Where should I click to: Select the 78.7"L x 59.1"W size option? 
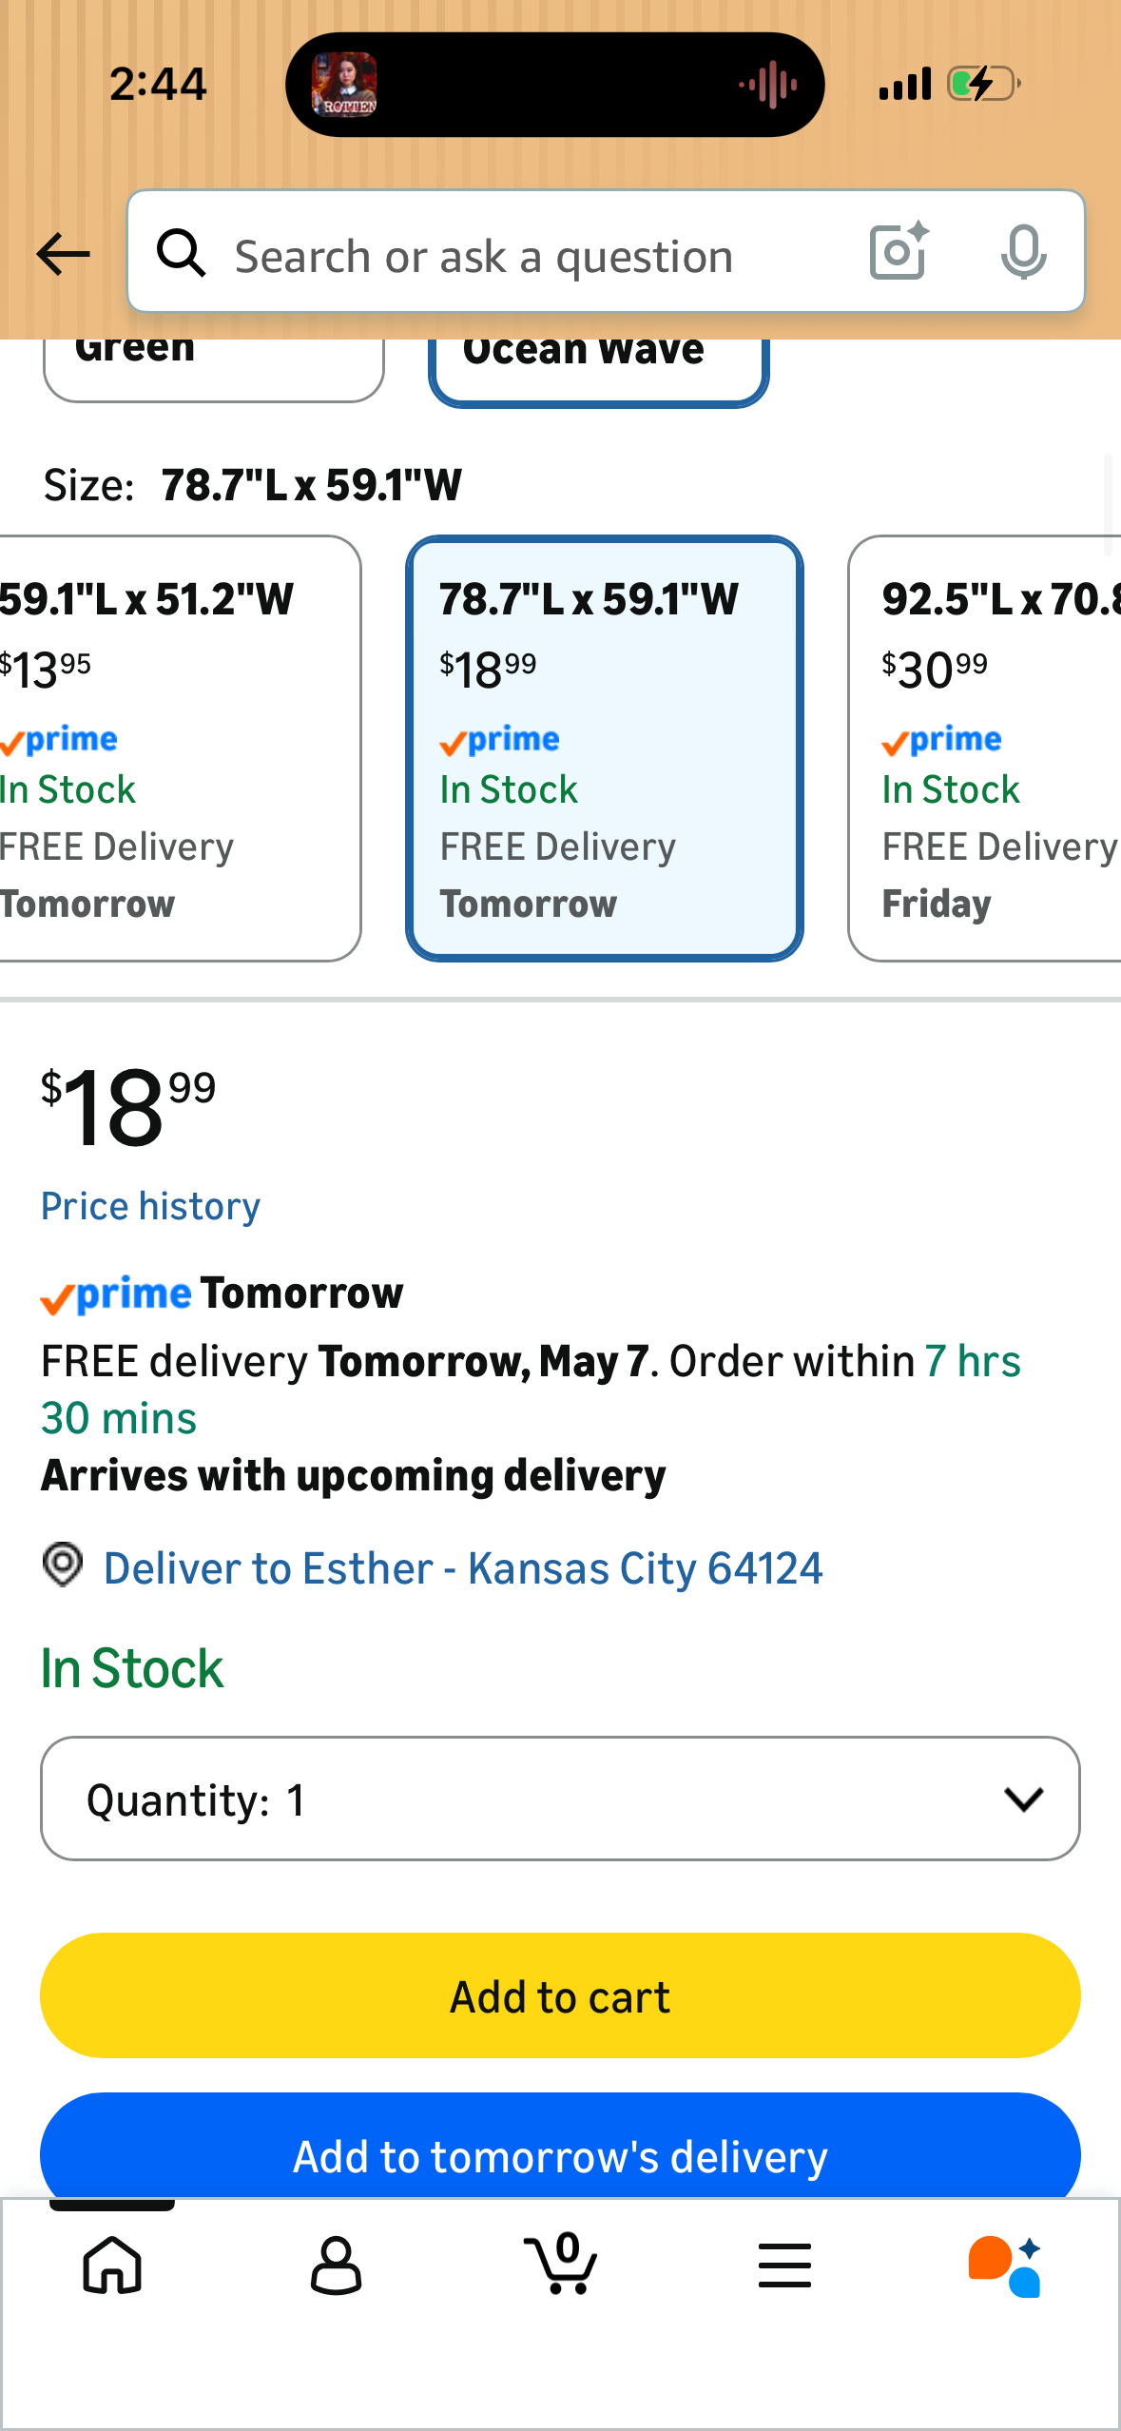coord(605,749)
